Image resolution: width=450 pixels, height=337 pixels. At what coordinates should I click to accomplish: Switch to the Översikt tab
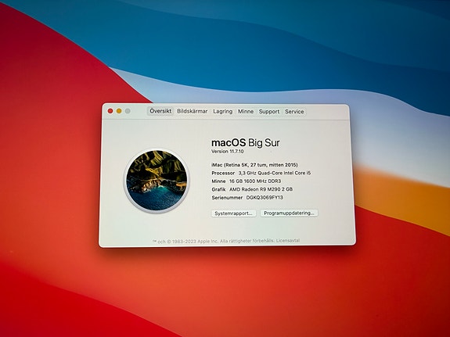tap(160, 111)
